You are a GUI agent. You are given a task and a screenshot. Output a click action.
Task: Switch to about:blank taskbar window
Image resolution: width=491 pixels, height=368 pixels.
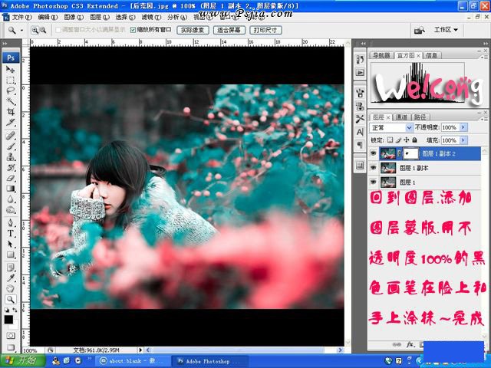point(133,361)
